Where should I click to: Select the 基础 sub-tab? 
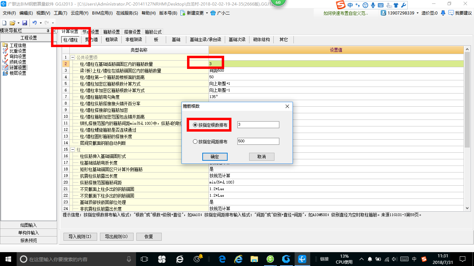point(176,40)
